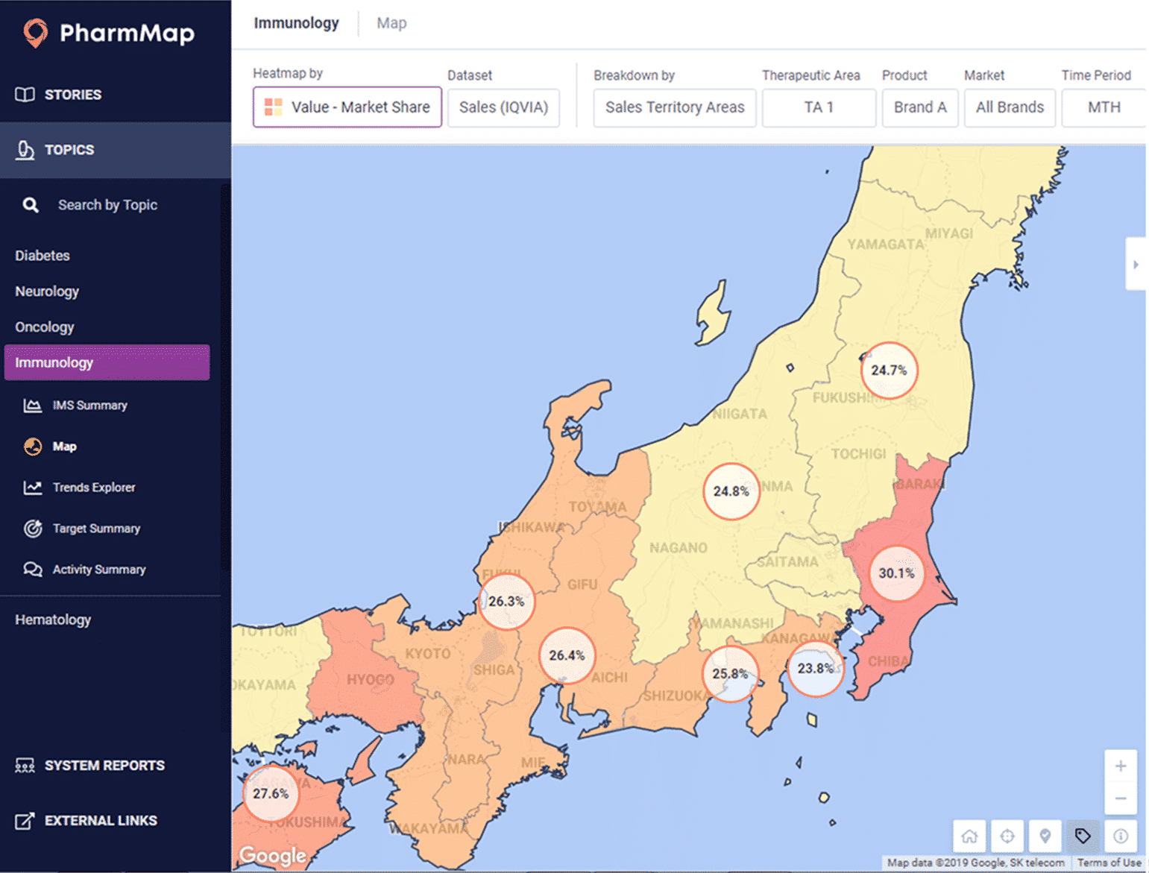Click the IMS Summary chart icon
The width and height of the screenshot is (1149, 873).
32,406
